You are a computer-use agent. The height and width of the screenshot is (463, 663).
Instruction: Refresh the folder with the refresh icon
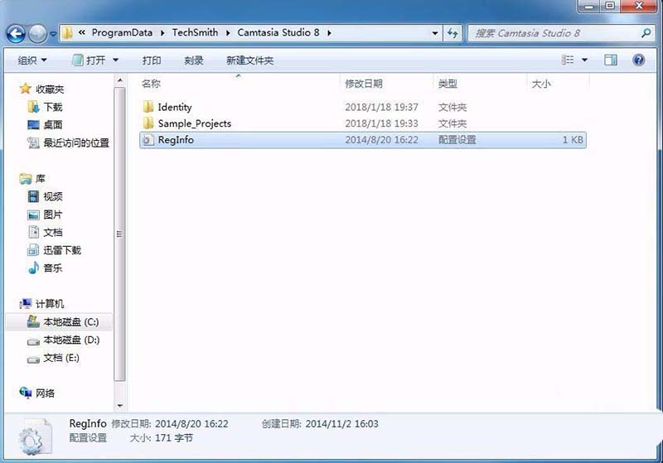pos(452,33)
